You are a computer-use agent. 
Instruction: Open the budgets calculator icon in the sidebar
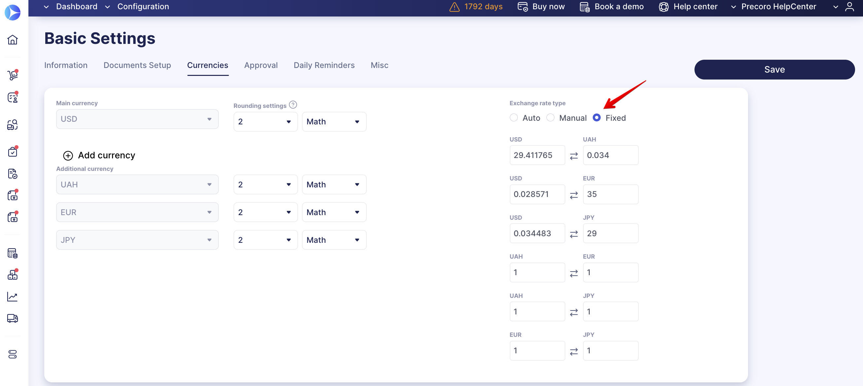point(13,253)
